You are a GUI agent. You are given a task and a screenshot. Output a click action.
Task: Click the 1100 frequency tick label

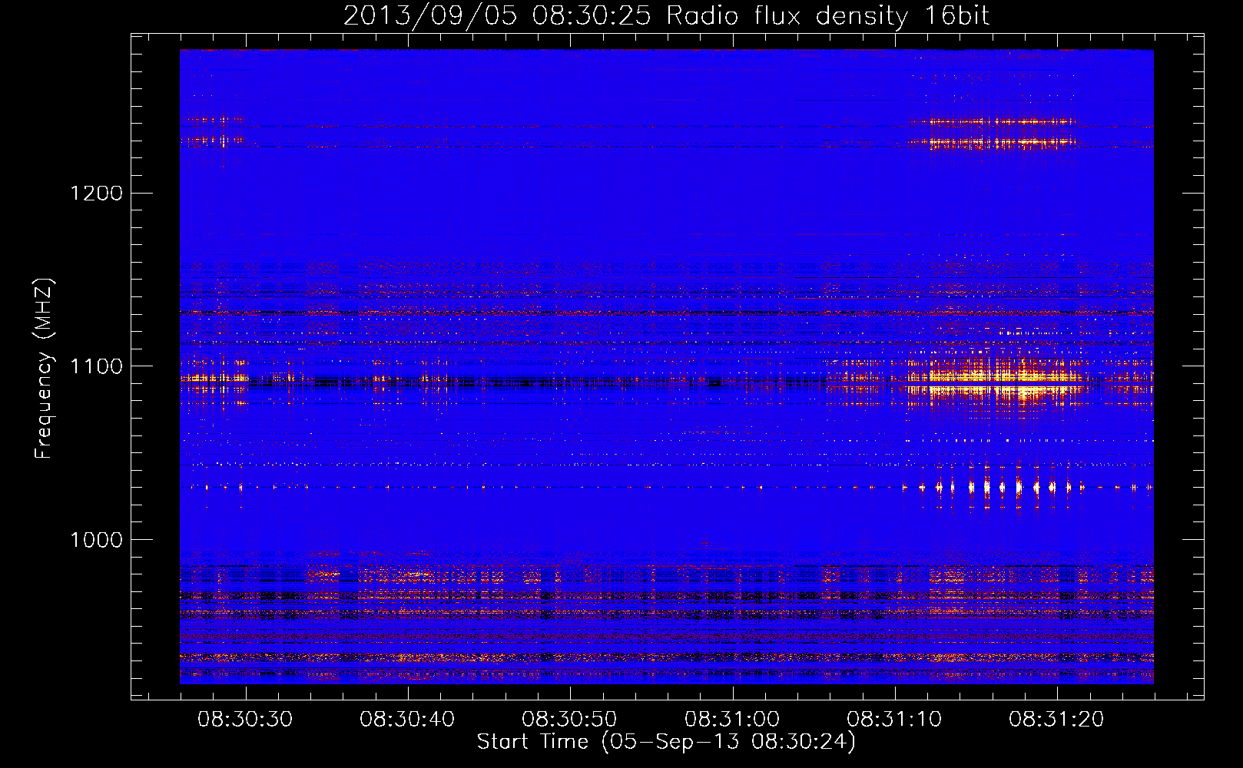[x=97, y=366]
